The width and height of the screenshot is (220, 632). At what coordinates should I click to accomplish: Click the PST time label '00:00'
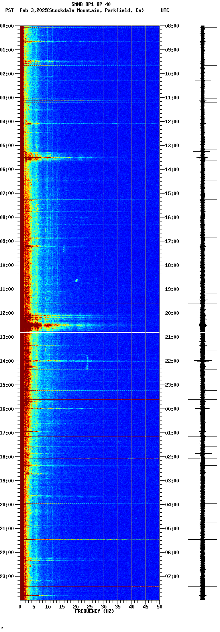[7, 26]
